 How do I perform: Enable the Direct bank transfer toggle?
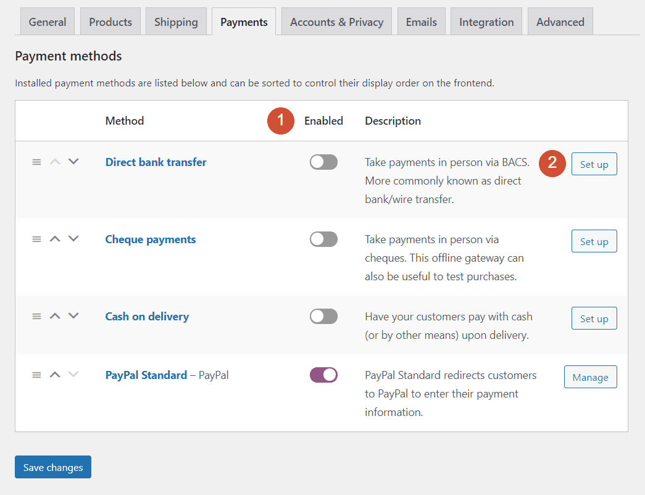pyautogui.click(x=323, y=162)
